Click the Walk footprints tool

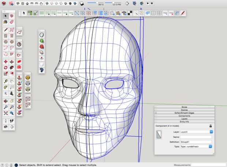[x=12, y=120]
